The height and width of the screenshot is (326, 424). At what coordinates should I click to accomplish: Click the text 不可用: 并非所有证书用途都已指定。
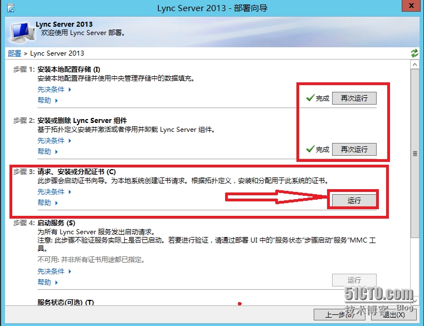[x=92, y=260]
